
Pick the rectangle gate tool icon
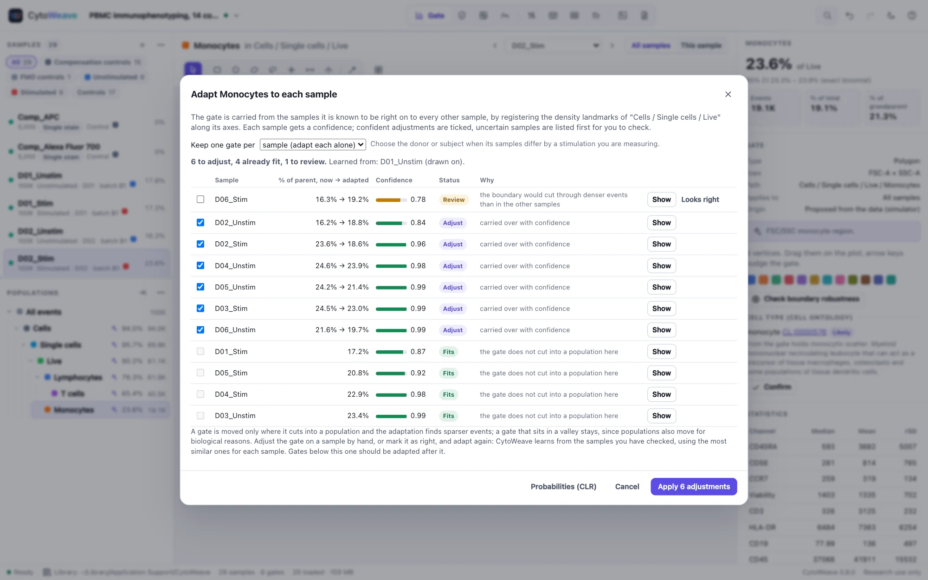[x=217, y=70]
